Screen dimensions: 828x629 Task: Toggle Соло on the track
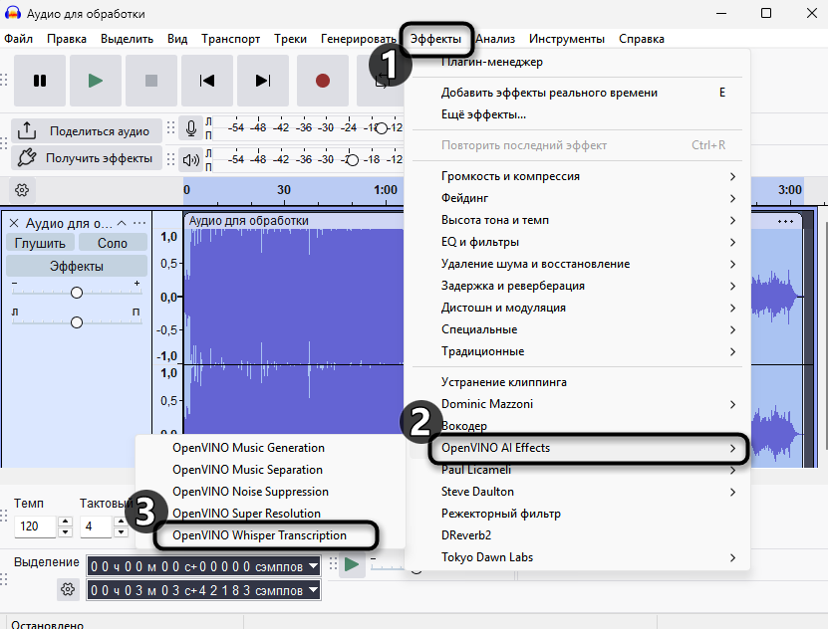pyautogui.click(x=113, y=243)
